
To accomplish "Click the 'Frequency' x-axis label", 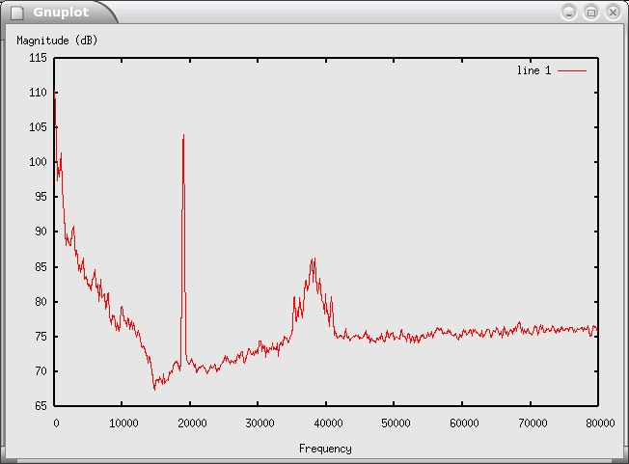I will point(325,449).
